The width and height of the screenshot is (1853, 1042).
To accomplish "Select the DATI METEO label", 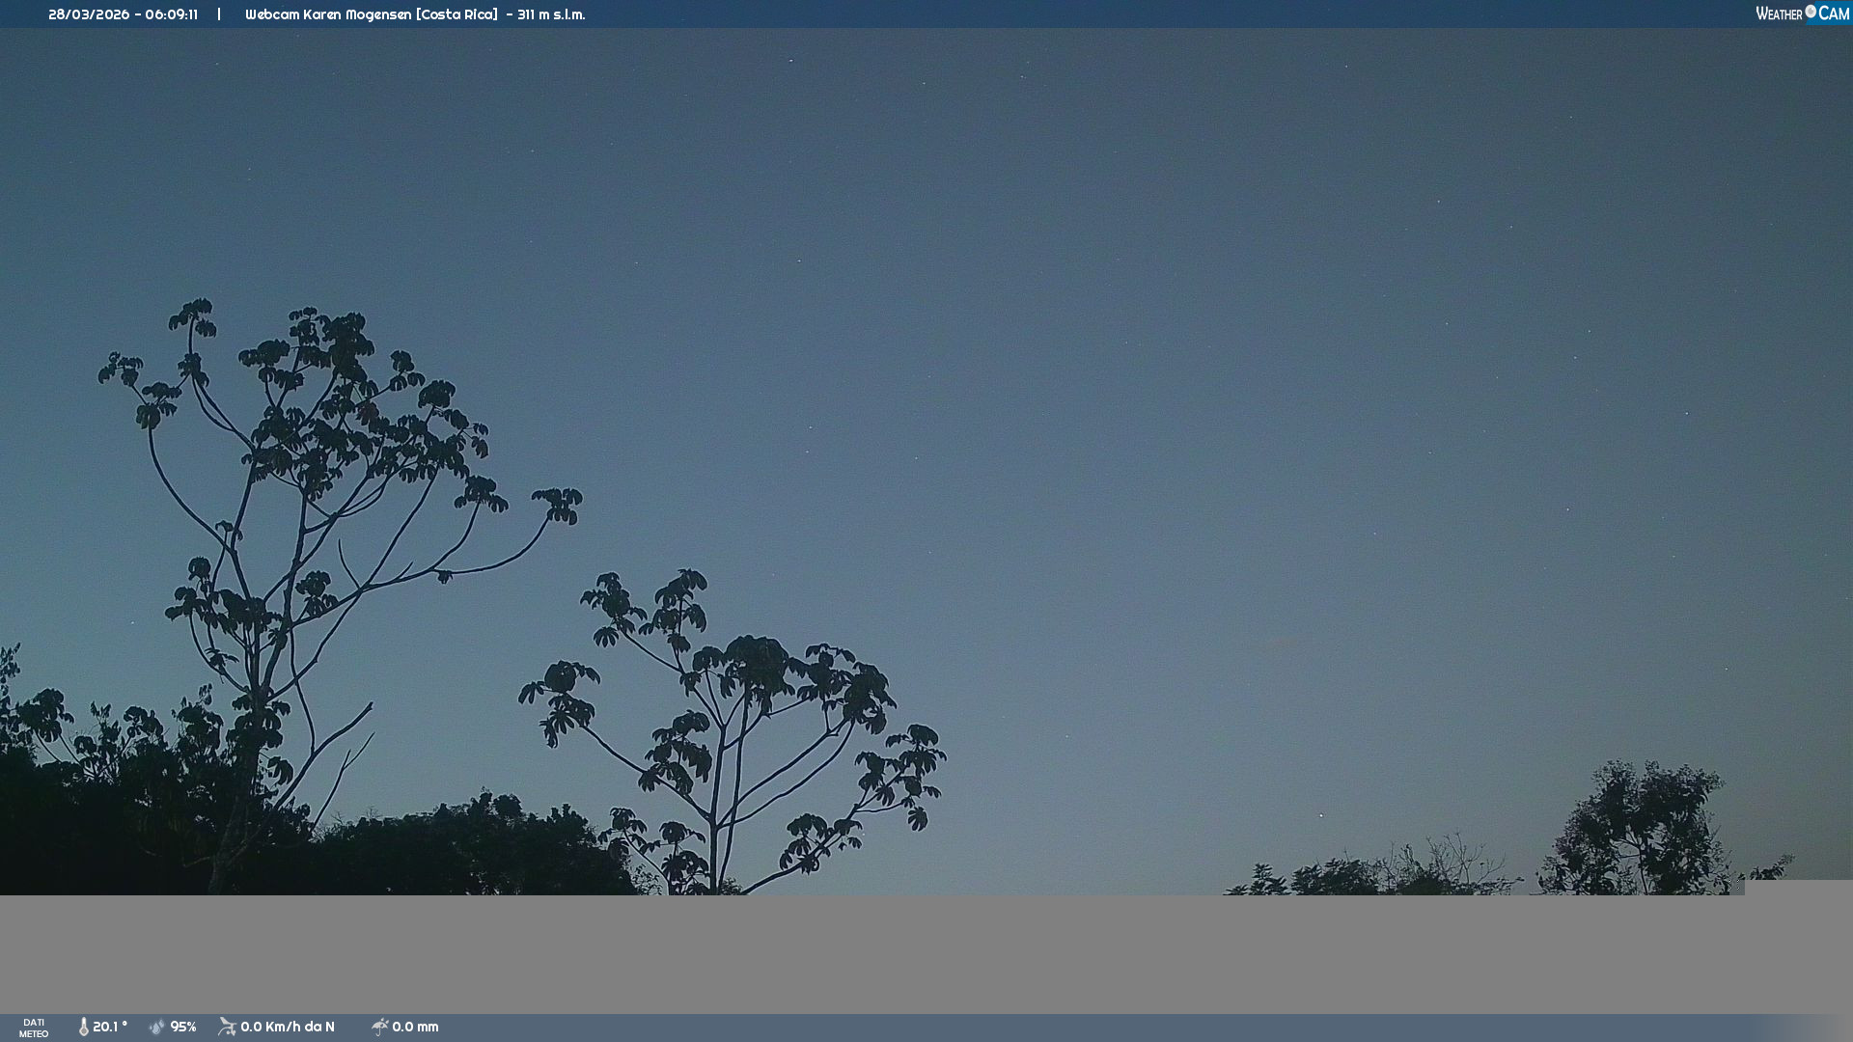I will tap(34, 1028).
